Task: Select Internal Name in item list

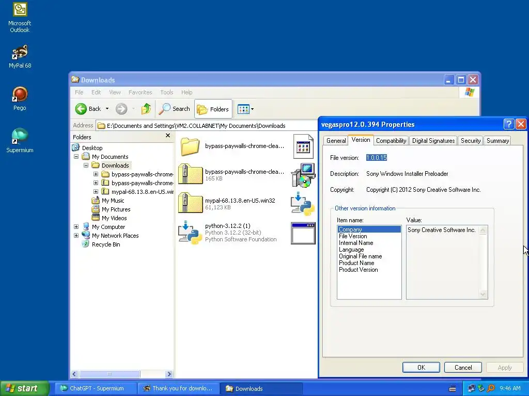Action: click(356, 243)
